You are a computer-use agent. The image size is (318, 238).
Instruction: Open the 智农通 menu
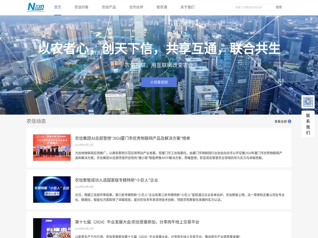pyautogui.click(x=162, y=7)
